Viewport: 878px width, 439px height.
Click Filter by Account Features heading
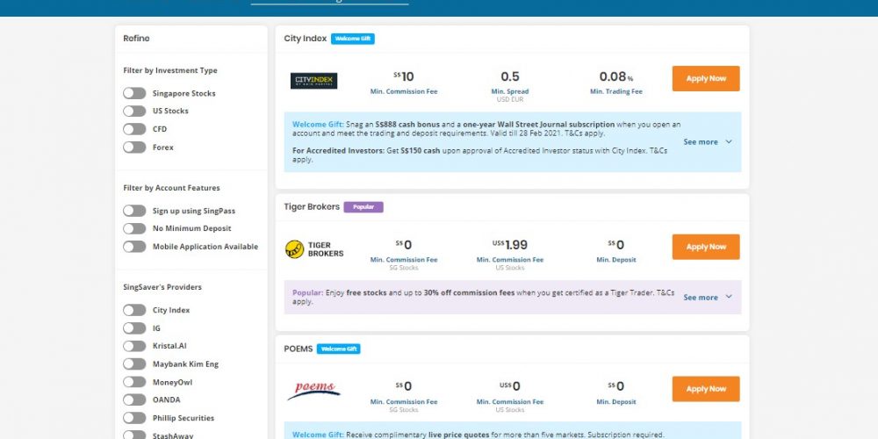tap(171, 188)
